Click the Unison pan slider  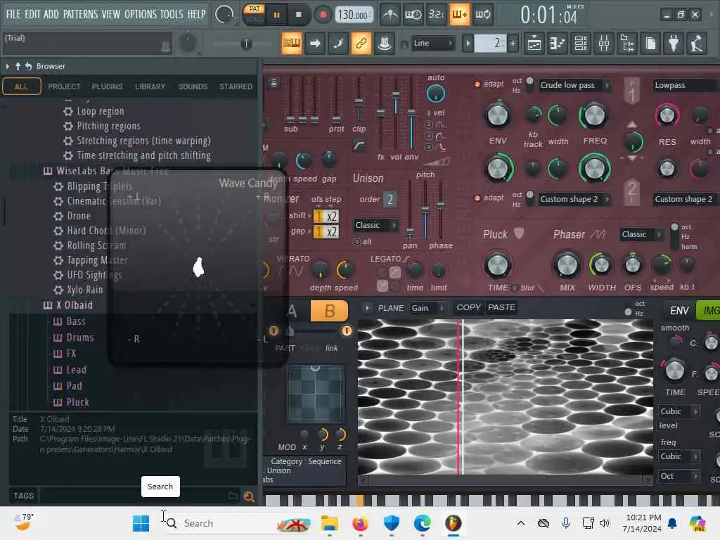pos(410,209)
